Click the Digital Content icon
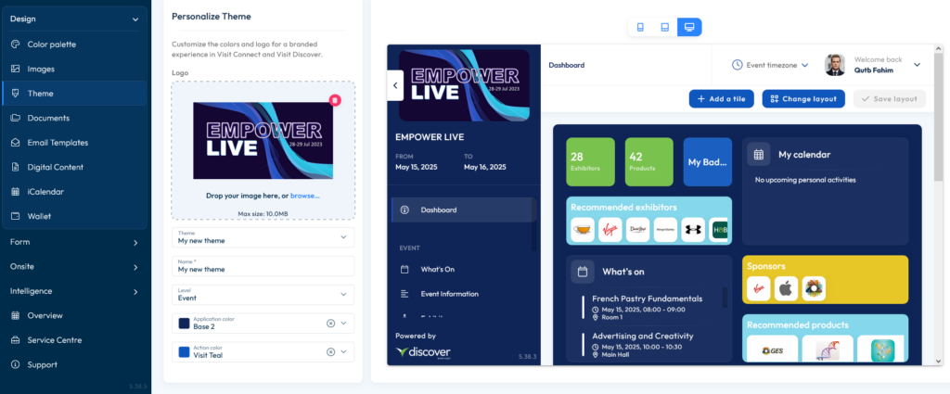 click(15, 167)
